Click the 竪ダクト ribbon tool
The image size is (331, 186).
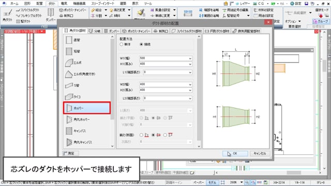23,21
